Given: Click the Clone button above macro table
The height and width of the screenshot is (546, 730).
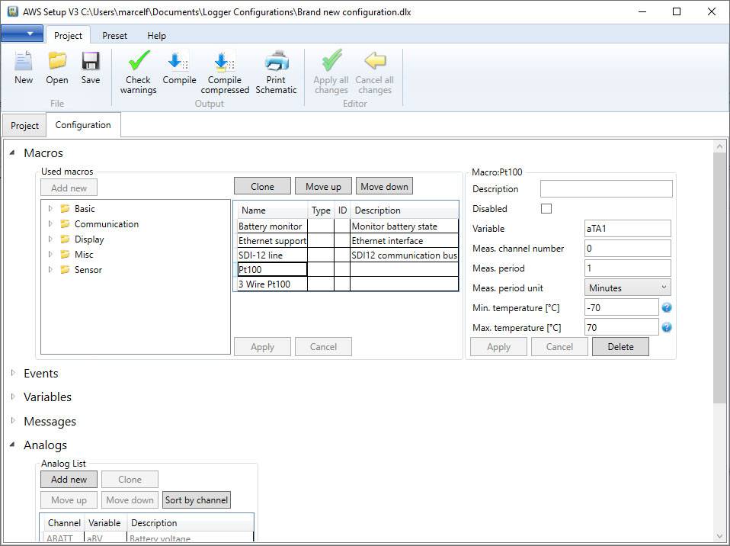Looking at the screenshot, I should tap(263, 186).
